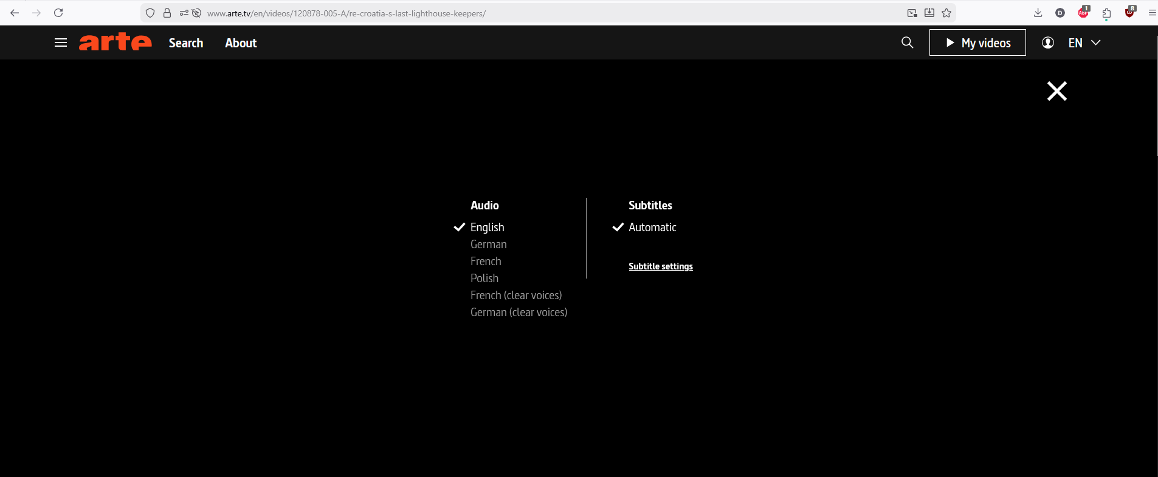1158x477 pixels.
Task: Open the About menu item
Action: point(241,43)
